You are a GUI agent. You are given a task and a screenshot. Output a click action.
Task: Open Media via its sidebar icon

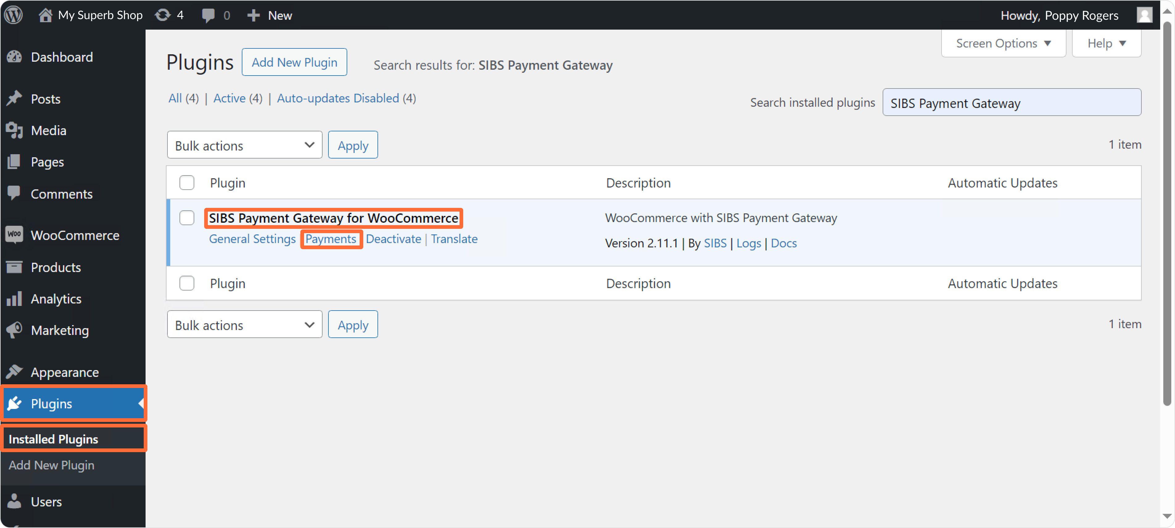[x=14, y=130]
